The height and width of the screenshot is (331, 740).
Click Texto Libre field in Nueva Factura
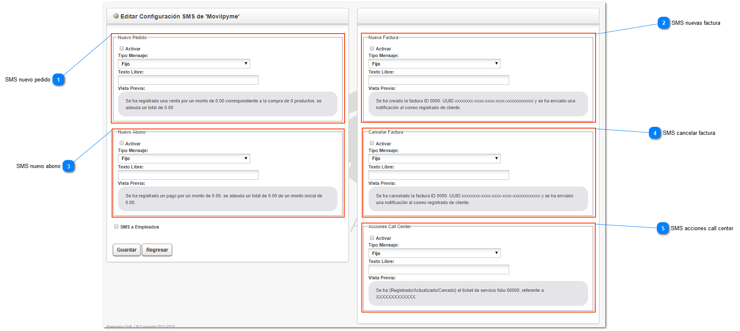[x=439, y=80]
